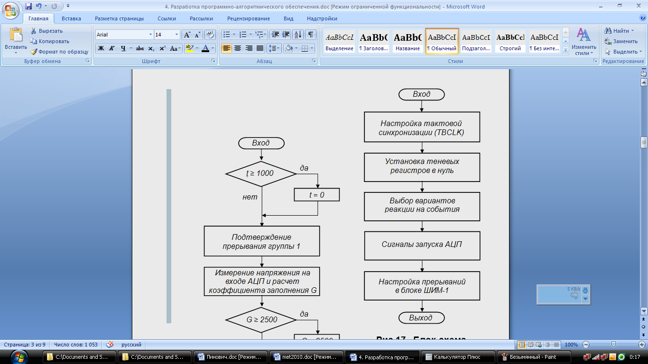Toggle paragraph marks display (¶)
648x364 pixels.
point(310,35)
